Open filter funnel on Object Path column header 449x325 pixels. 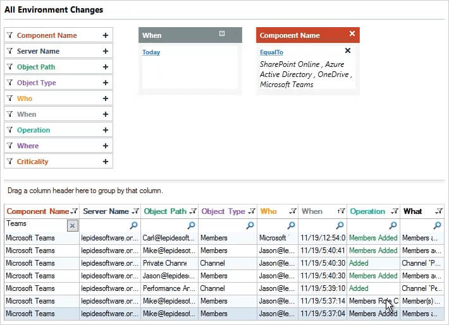[194, 211]
